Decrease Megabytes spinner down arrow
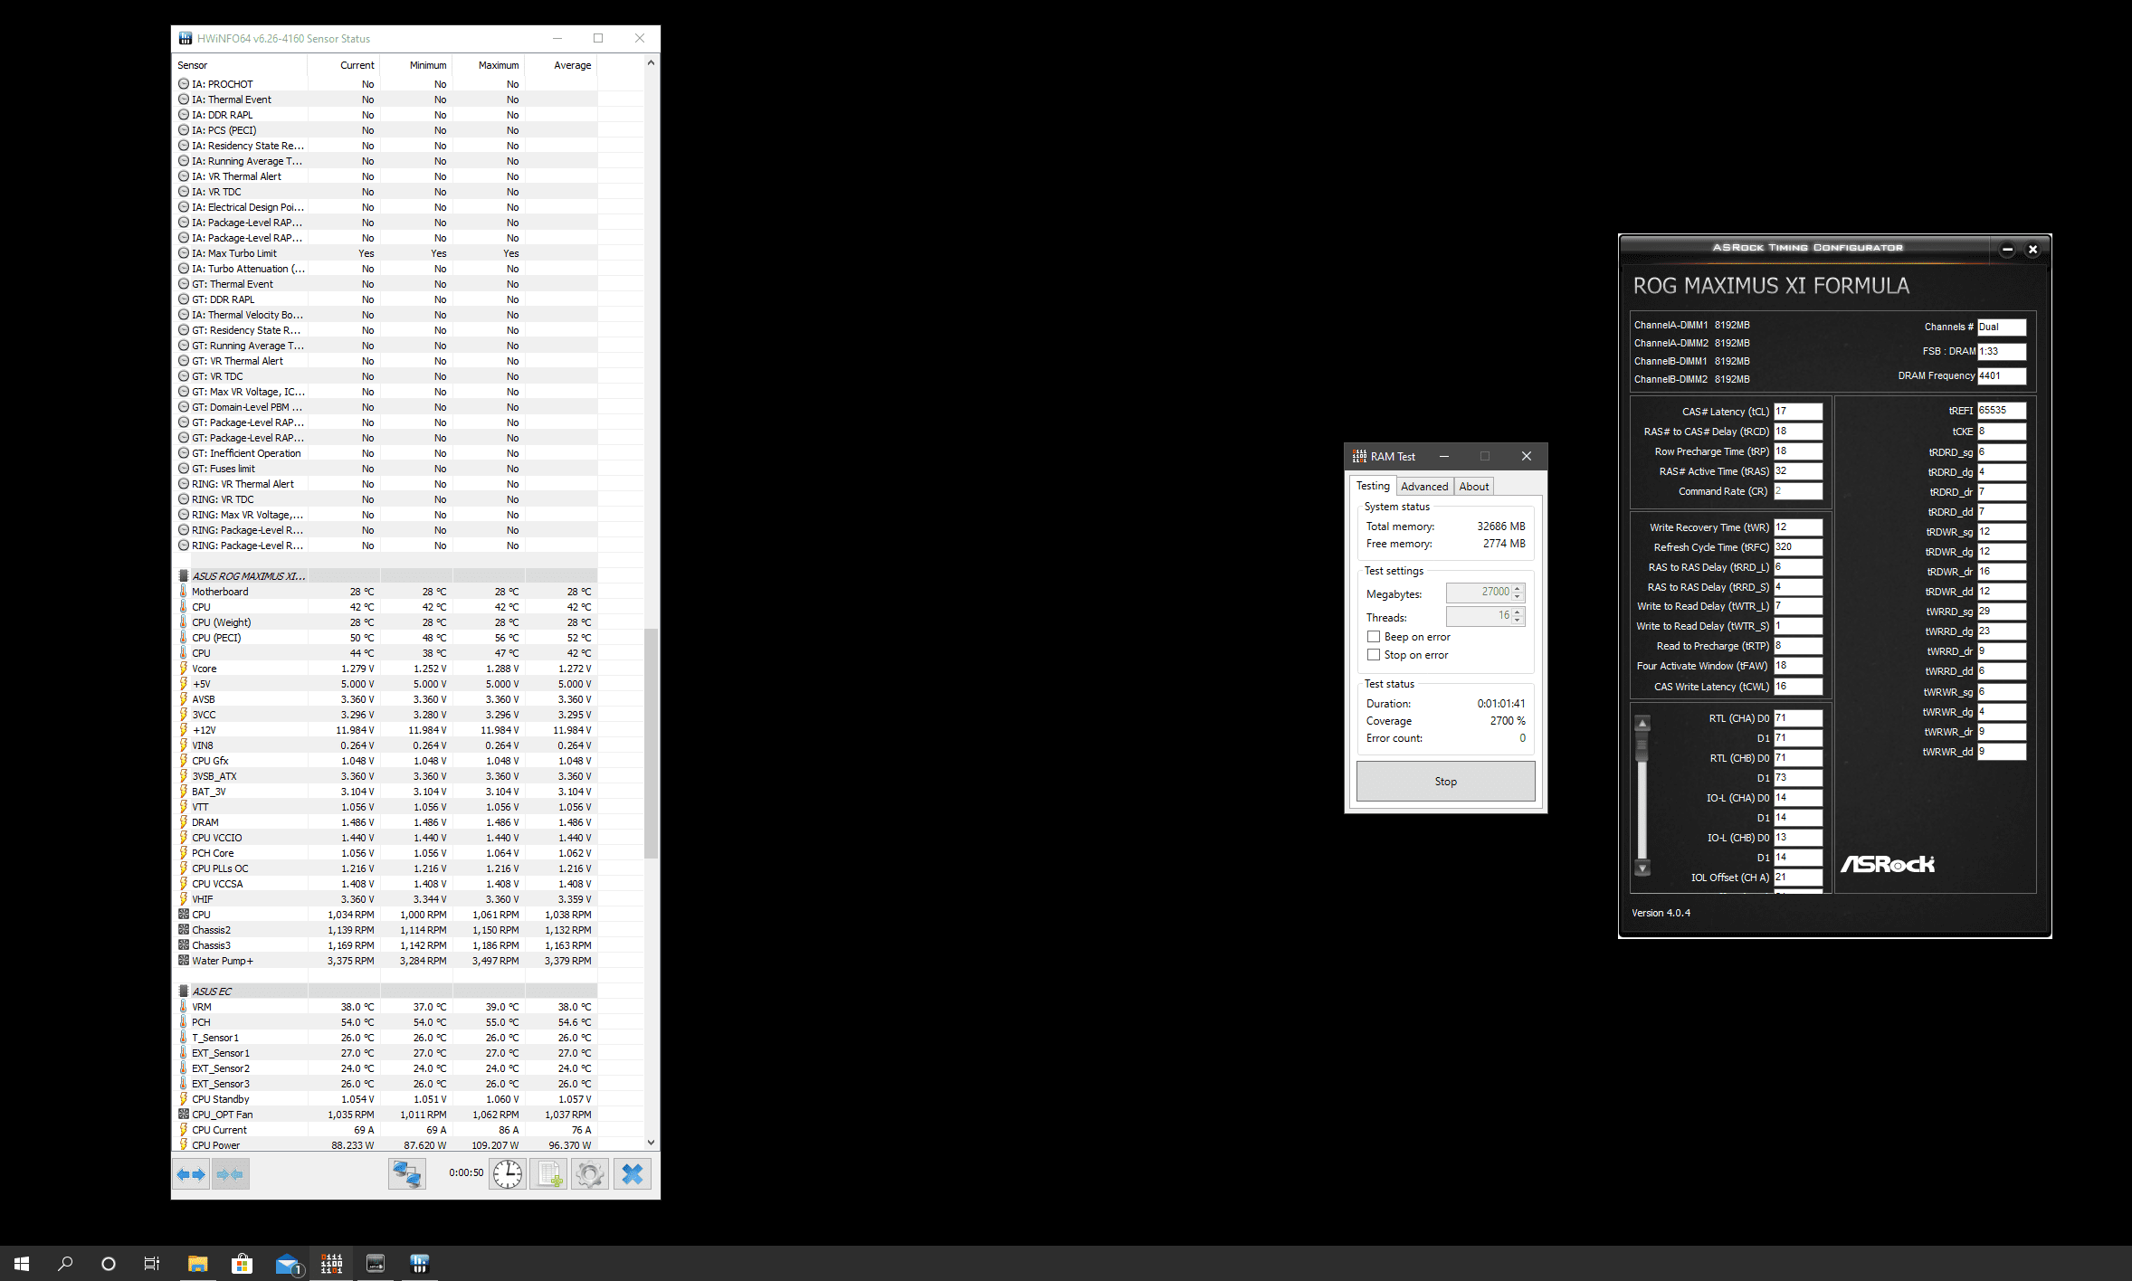The width and height of the screenshot is (2132, 1281). 1518,597
